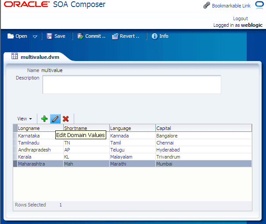Click the Open folder icon
Image resolution: width=266 pixels, height=224 pixels.
tap(11, 36)
